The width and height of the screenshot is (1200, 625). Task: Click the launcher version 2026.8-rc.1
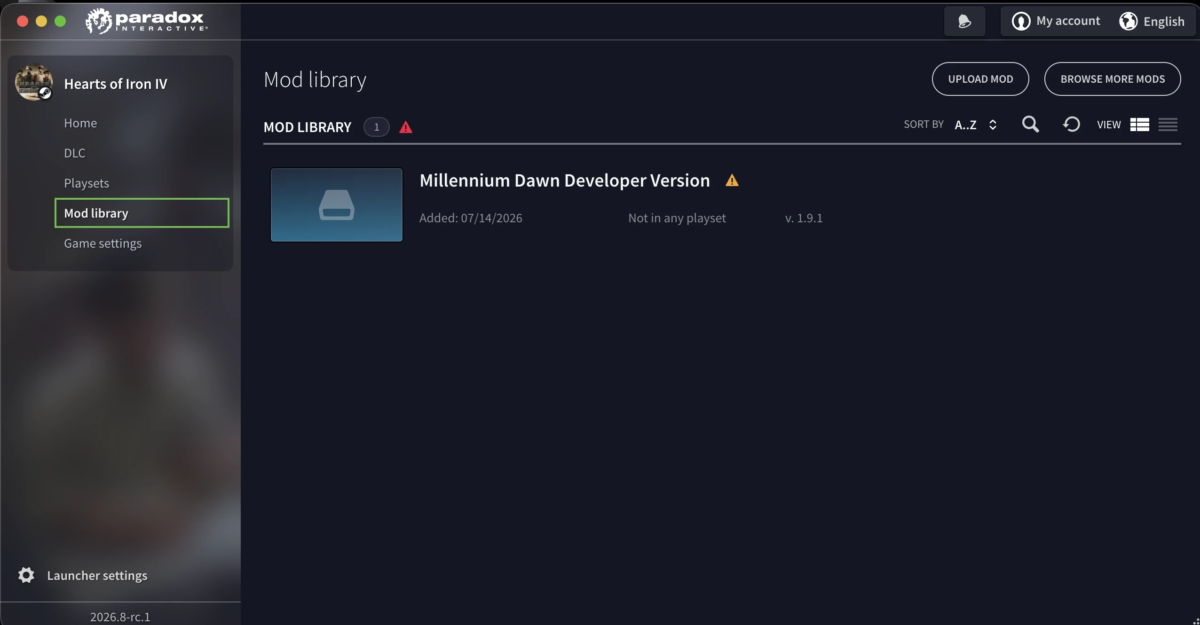[120, 617]
